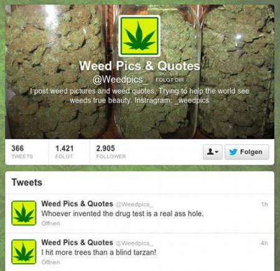Image resolution: width=280 pixels, height=271 pixels.
Task: Click the leaf avatar on drug test tweet
Action: tap(24, 213)
